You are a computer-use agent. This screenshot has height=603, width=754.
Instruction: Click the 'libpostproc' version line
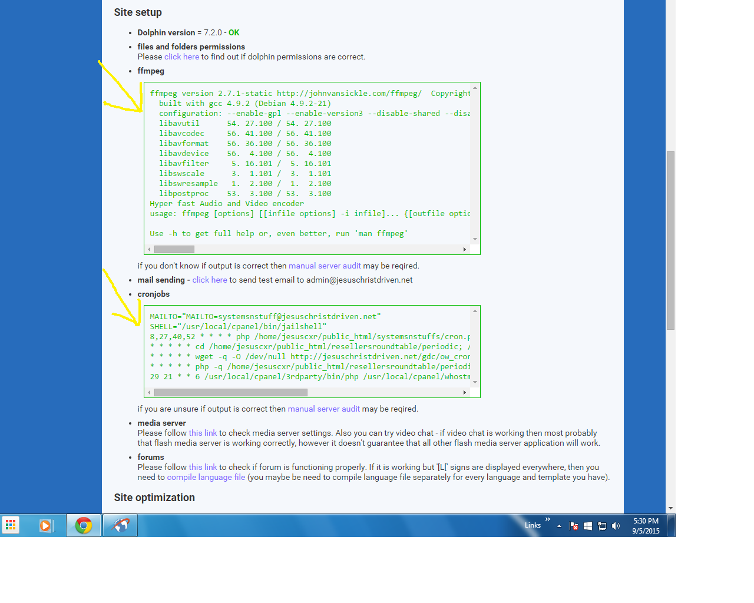(245, 193)
